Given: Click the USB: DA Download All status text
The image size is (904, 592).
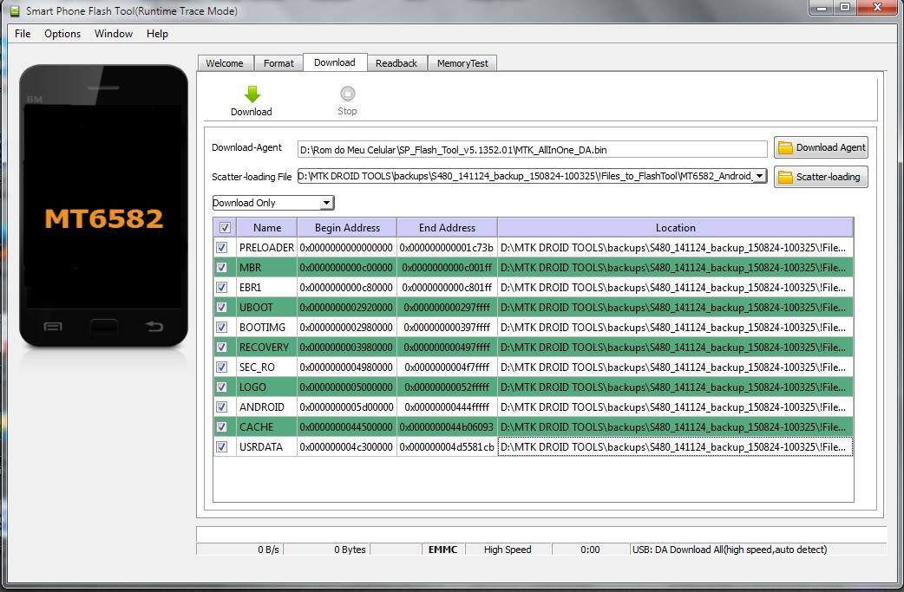Looking at the screenshot, I should (730, 550).
